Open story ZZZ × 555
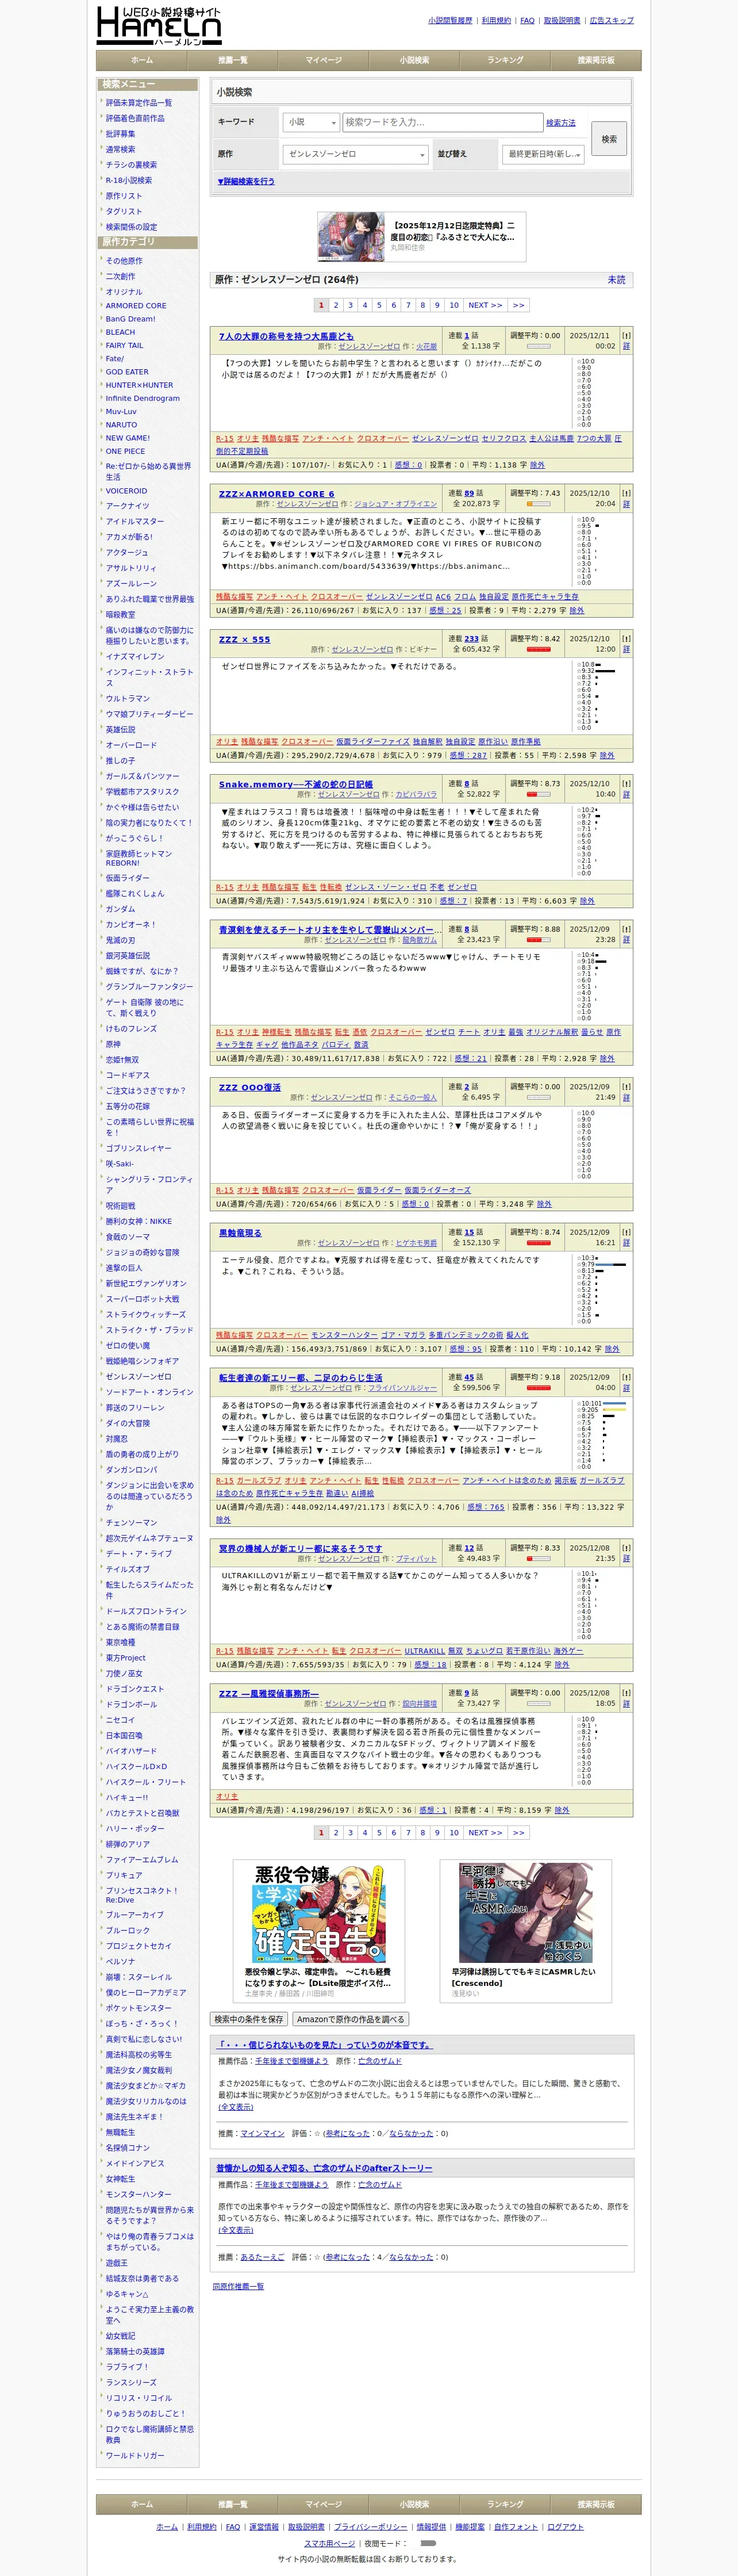Viewport: 738px width, 2576px height. click(x=244, y=639)
